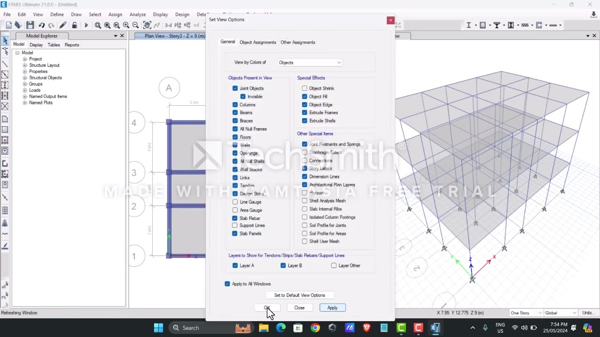This screenshot has height=337, width=600.
Task: Expand the Project tree node
Action: coord(25,59)
